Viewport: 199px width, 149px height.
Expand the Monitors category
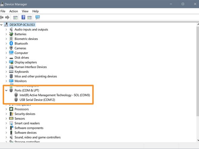[x=6, y=81]
